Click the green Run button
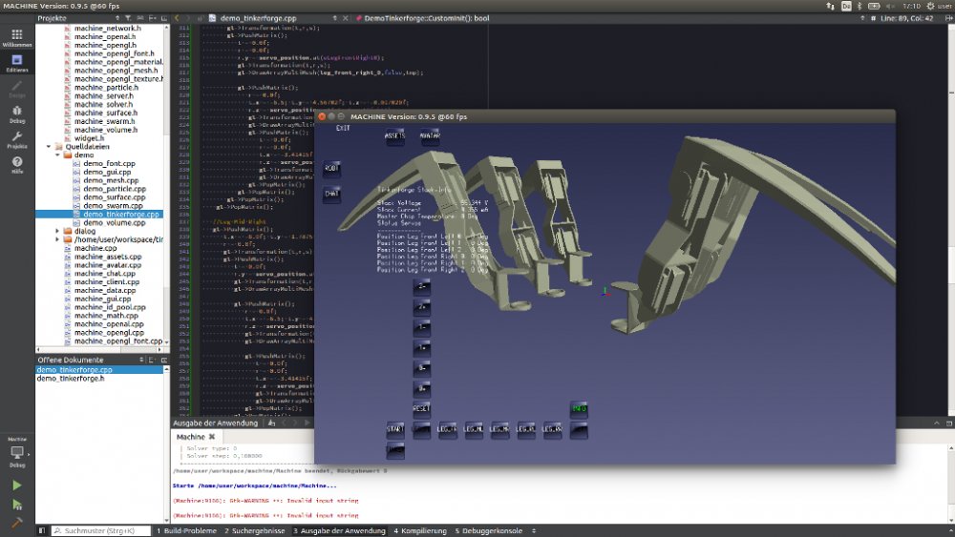Viewport: 955px width, 537px height. point(17,485)
